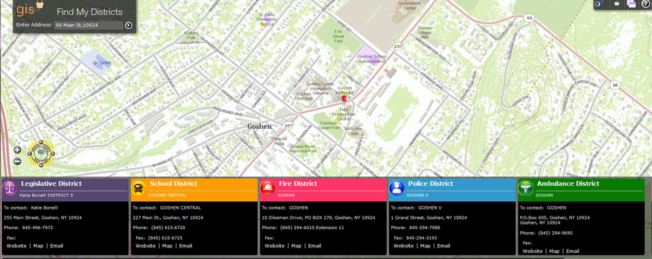Pan map right with compass arrow

tap(52, 154)
